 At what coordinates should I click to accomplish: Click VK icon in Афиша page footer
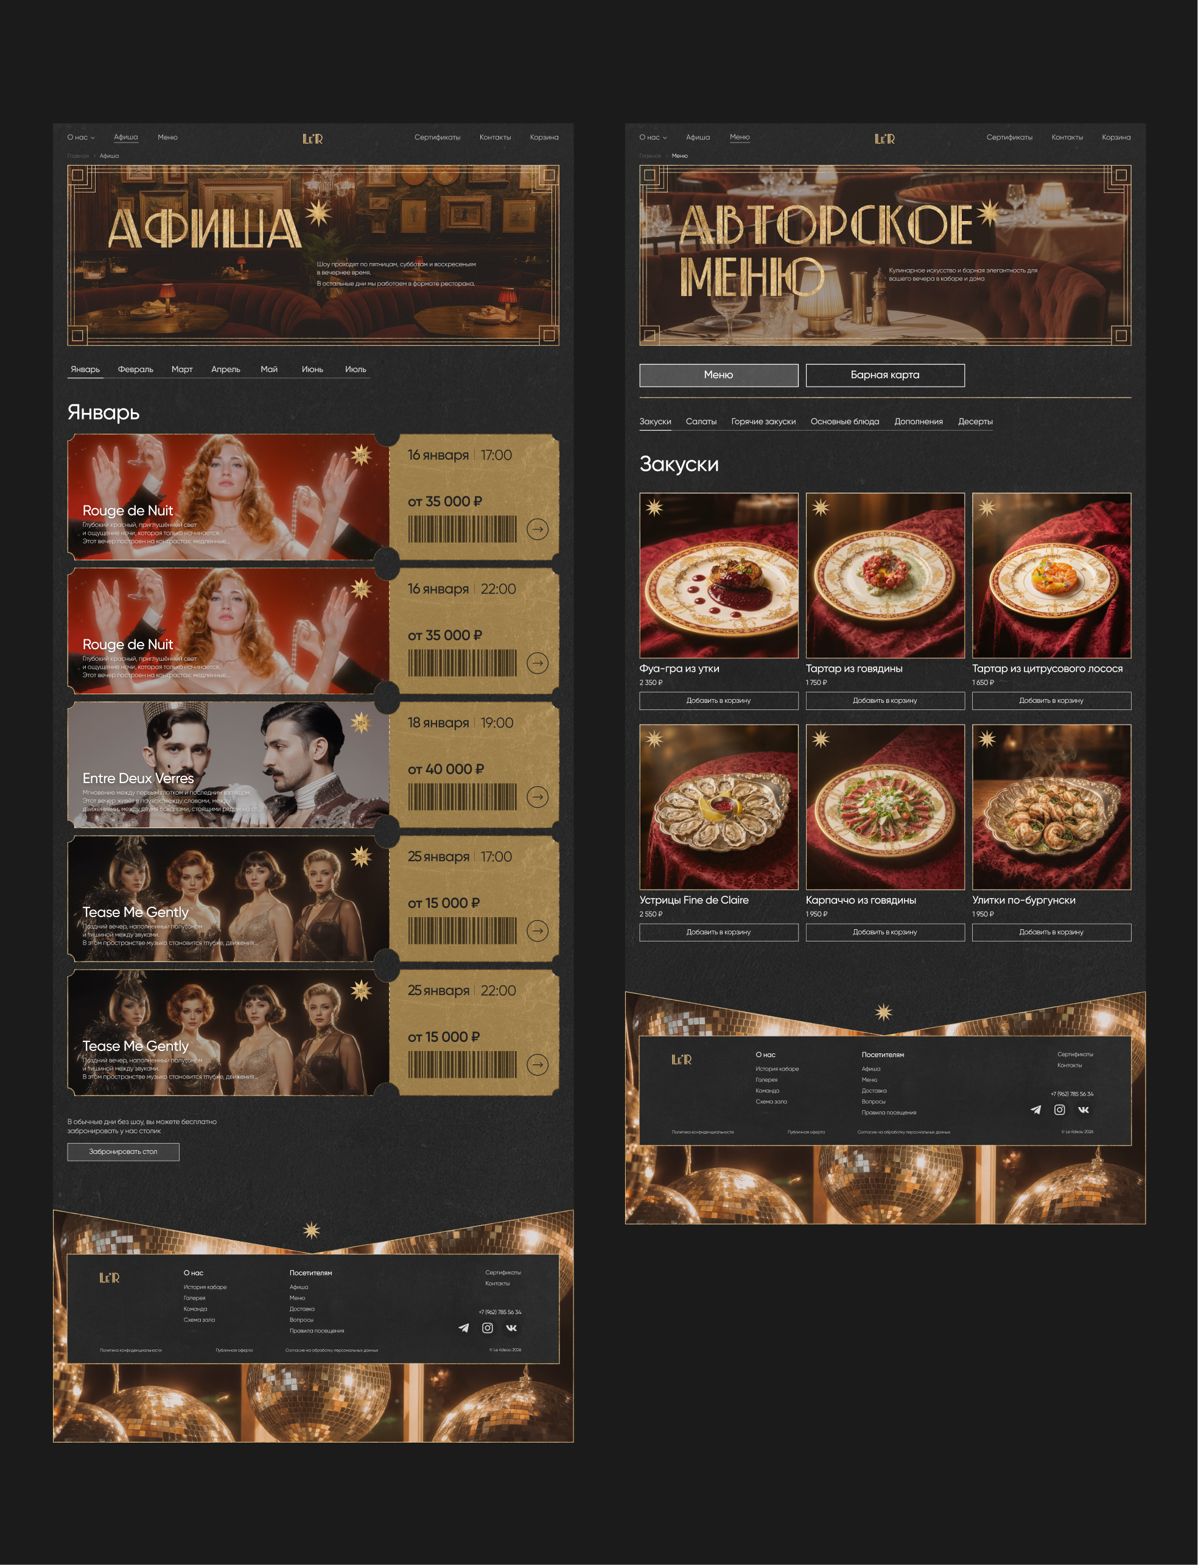point(511,1328)
